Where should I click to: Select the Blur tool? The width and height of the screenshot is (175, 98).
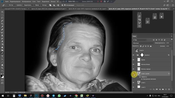coord(2,47)
